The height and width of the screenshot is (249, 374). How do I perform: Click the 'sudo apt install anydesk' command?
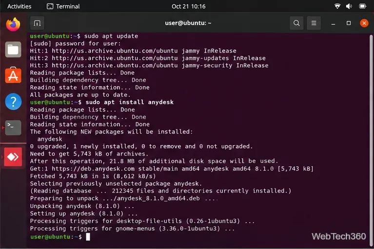click(130, 102)
